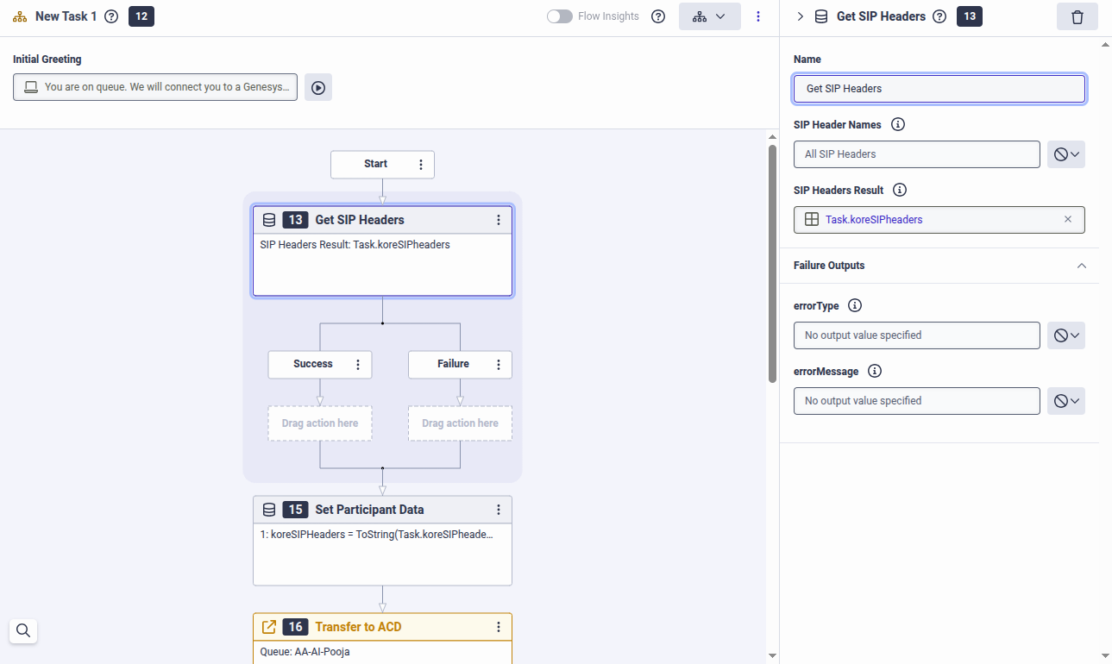Open the flow layout view dropdown

[x=709, y=16]
